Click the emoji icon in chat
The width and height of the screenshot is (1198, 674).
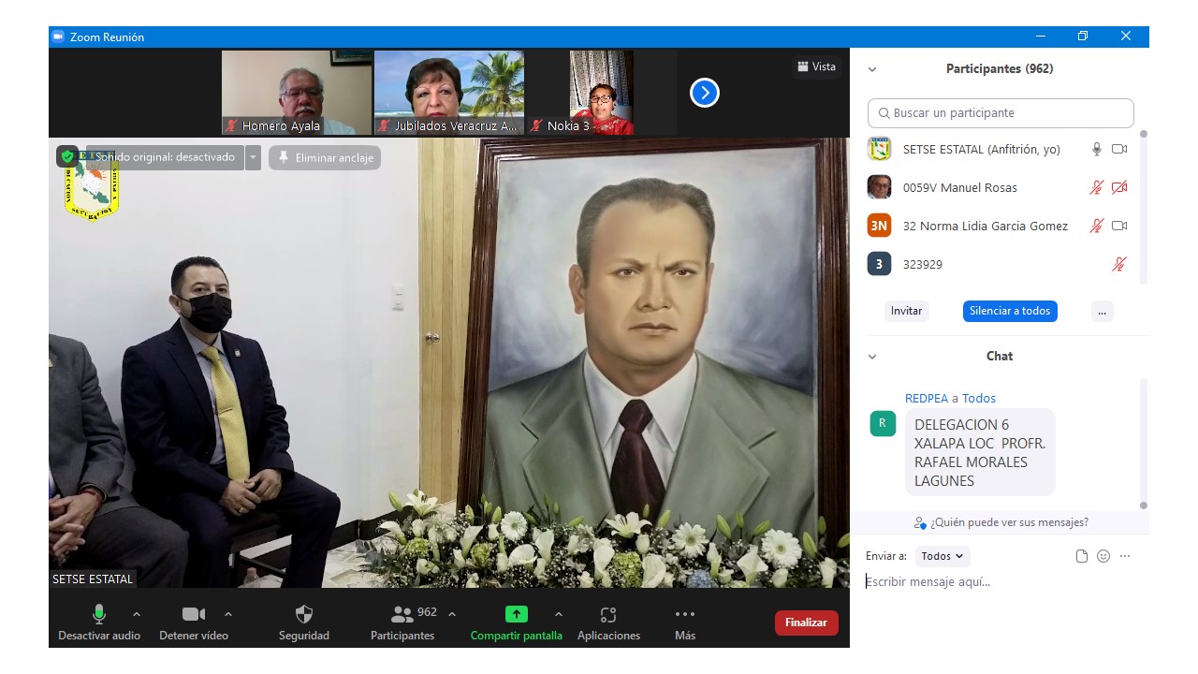click(1103, 556)
